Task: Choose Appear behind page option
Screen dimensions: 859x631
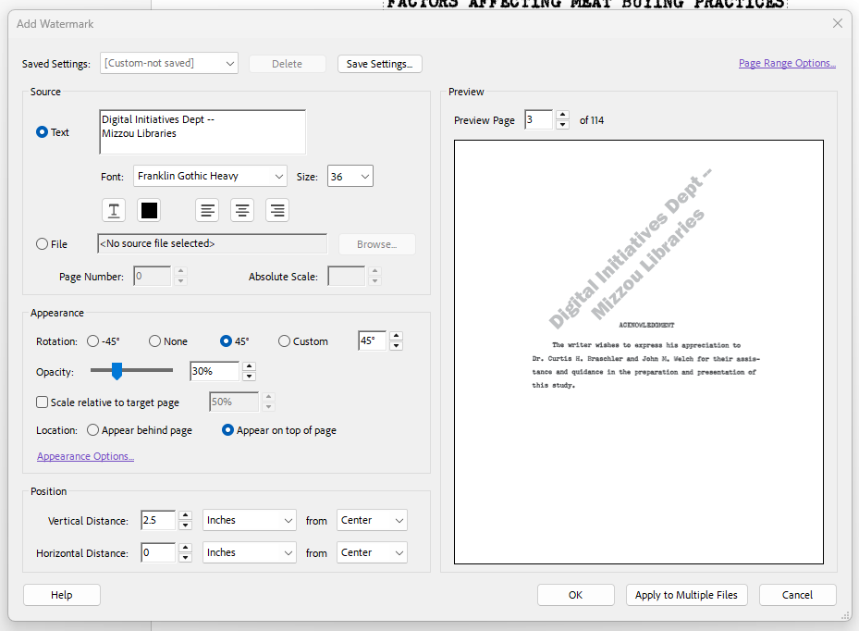Action: point(93,430)
